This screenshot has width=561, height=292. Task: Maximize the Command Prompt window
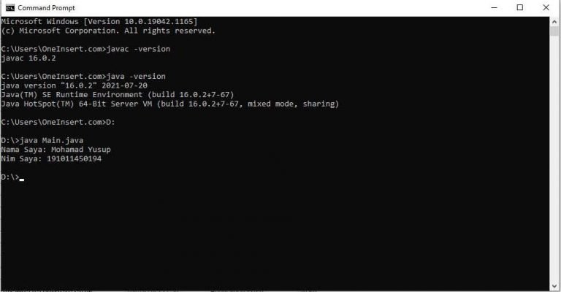(x=520, y=7)
